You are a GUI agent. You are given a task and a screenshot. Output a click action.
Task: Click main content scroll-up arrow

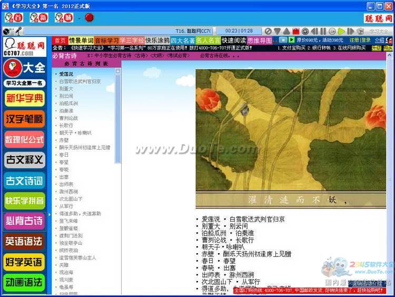pyautogui.click(x=389, y=55)
